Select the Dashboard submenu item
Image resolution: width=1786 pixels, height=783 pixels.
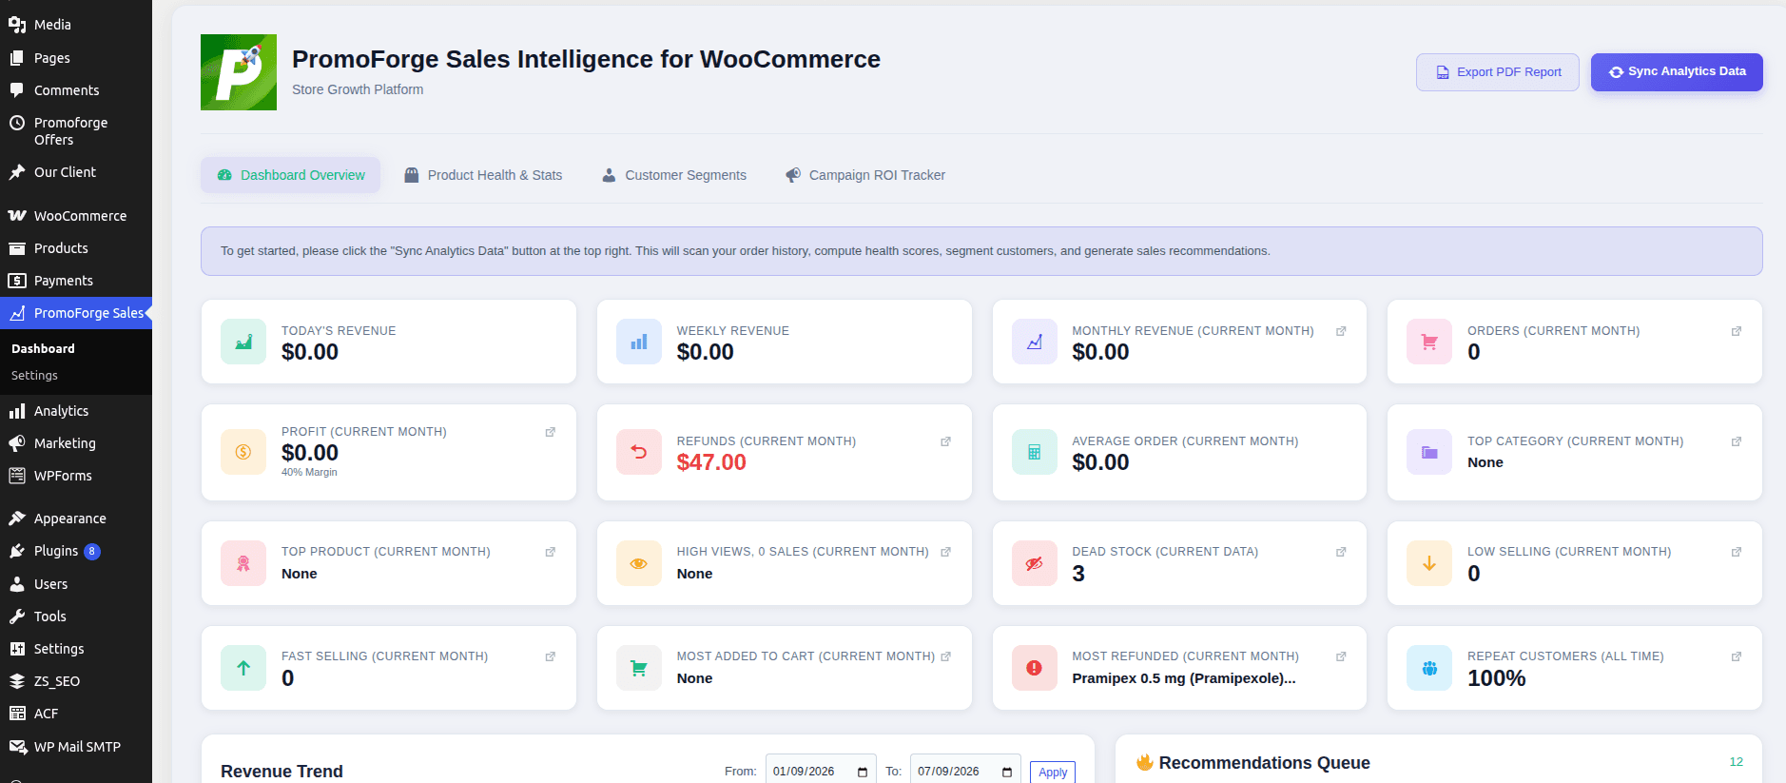click(76, 349)
